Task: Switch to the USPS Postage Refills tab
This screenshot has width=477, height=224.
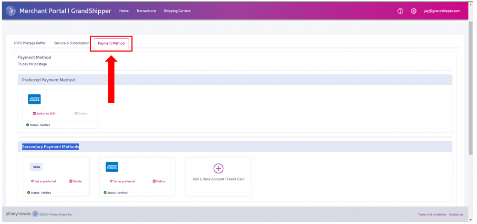Action: [x=30, y=43]
